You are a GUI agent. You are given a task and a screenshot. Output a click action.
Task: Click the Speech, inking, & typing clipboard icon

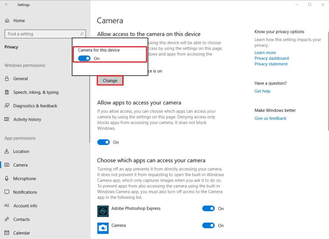[x=7, y=92]
